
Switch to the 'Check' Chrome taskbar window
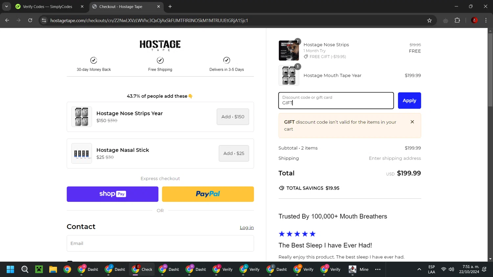tap(142, 269)
